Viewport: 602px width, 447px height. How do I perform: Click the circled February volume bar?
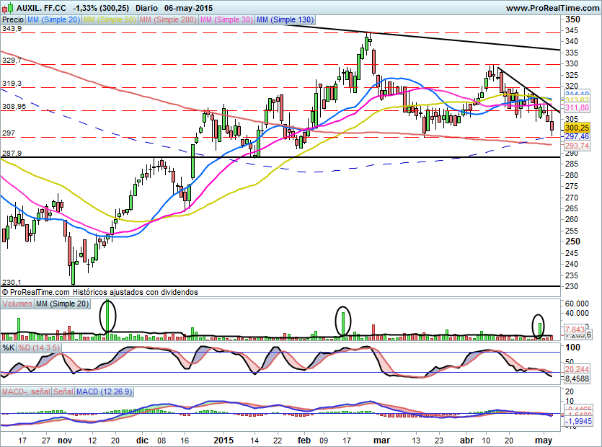[344, 322]
